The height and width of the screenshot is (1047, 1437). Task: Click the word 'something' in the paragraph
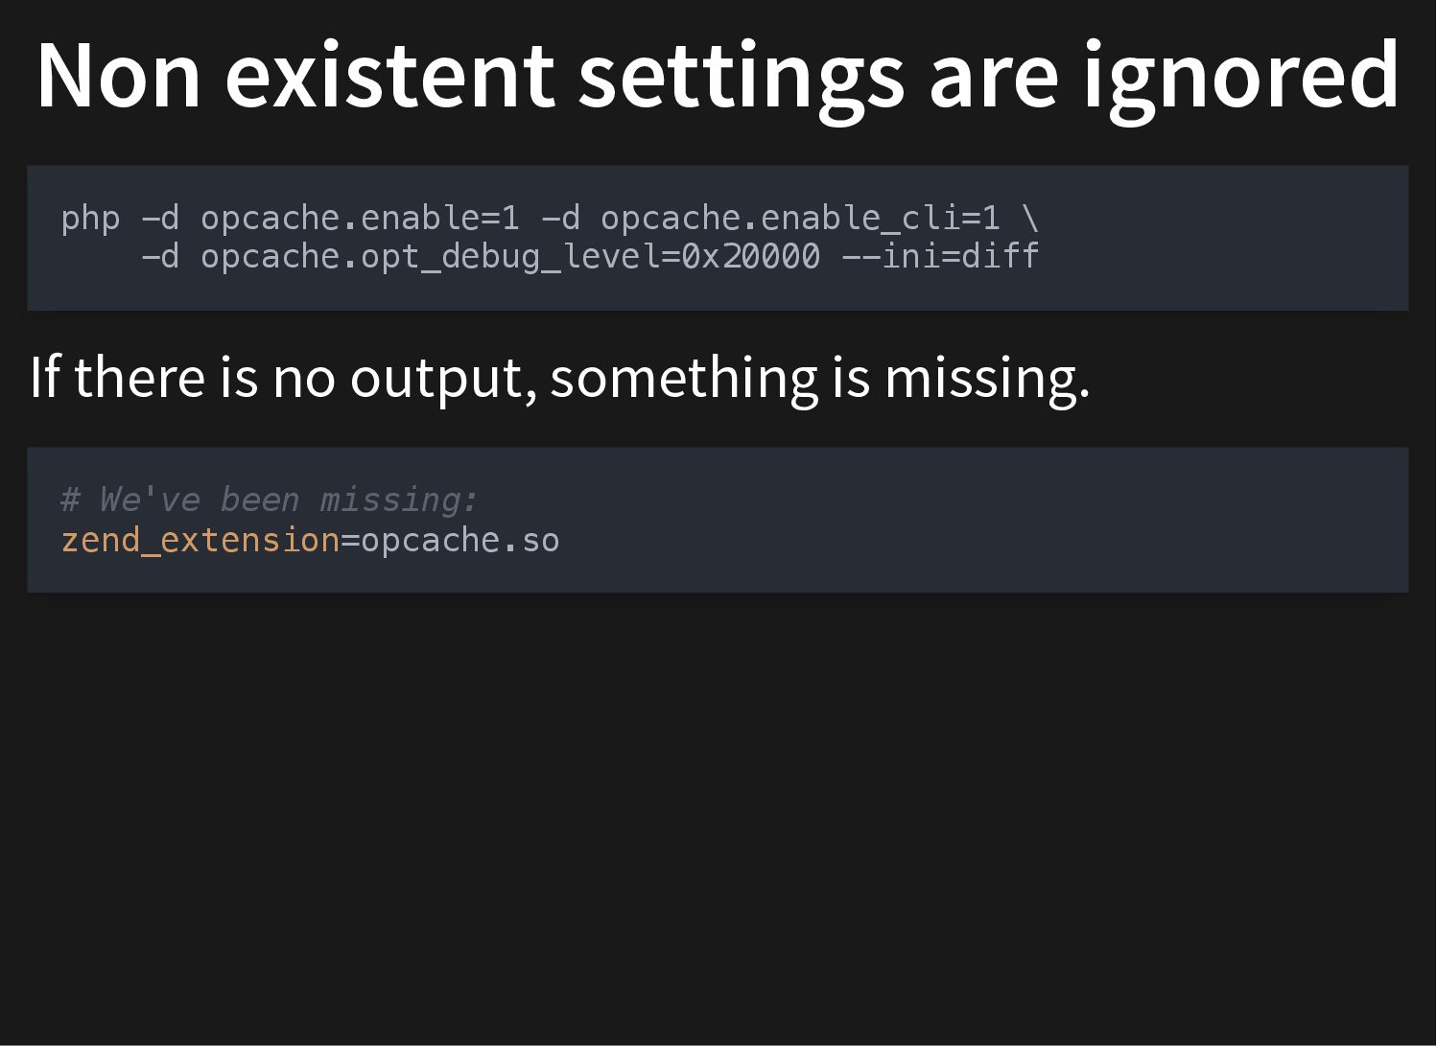(684, 378)
